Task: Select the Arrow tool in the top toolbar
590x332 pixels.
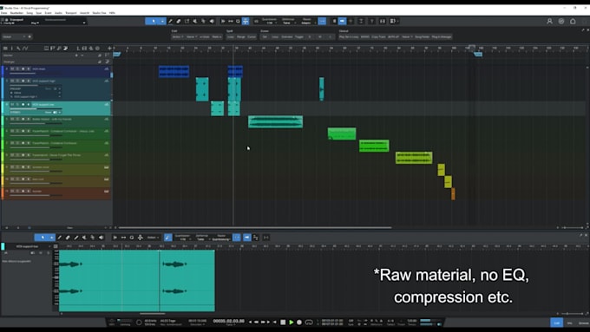Action: tap(154, 21)
